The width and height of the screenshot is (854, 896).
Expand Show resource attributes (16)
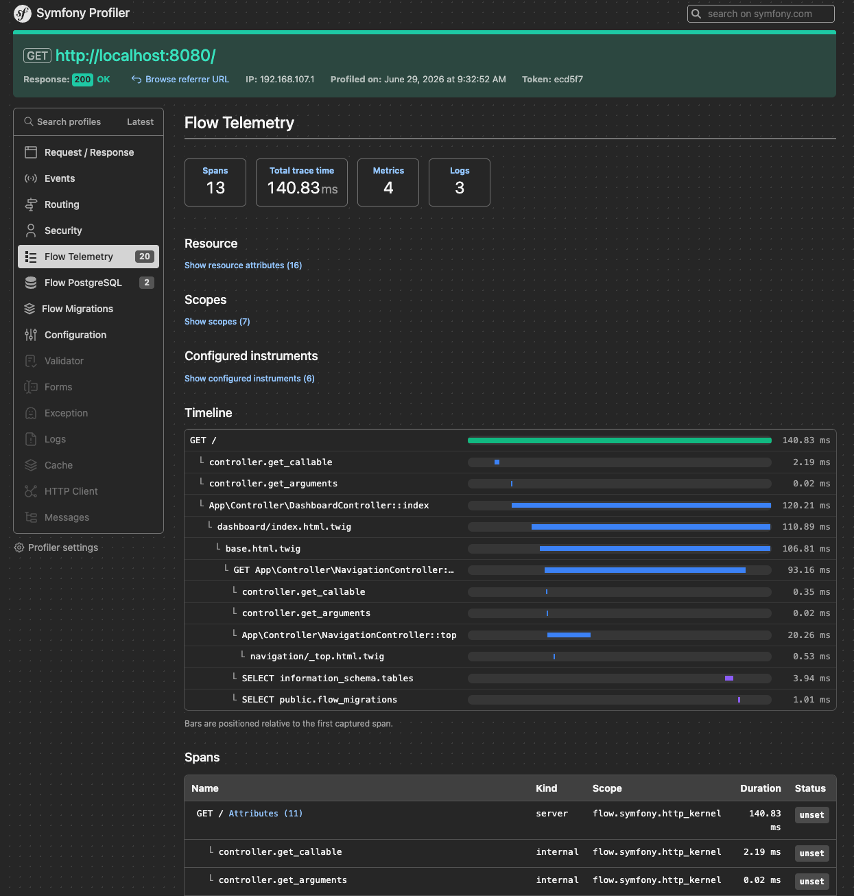243,266
